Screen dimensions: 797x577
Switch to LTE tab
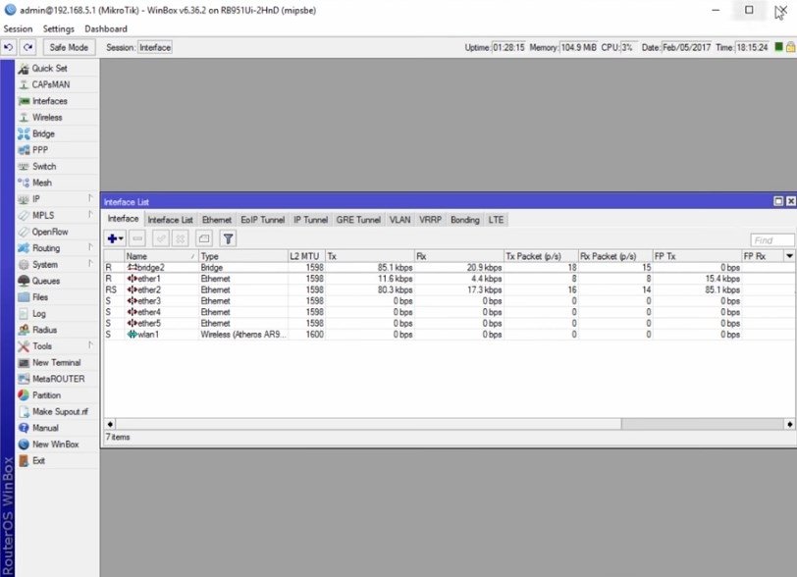tap(496, 220)
